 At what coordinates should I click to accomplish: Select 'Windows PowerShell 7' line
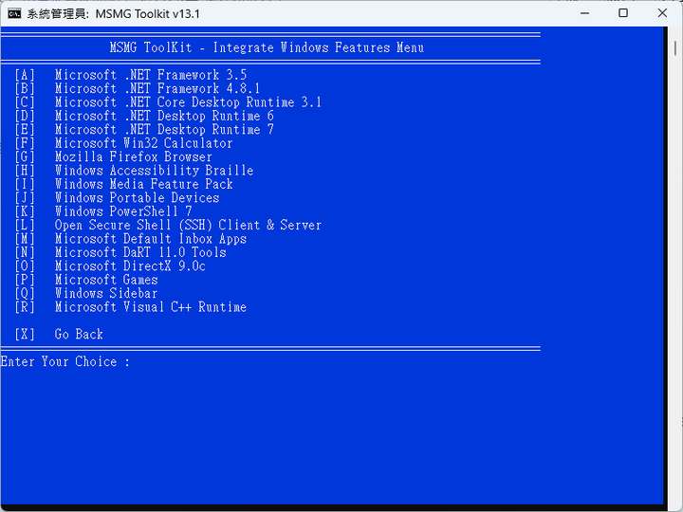tap(123, 211)
